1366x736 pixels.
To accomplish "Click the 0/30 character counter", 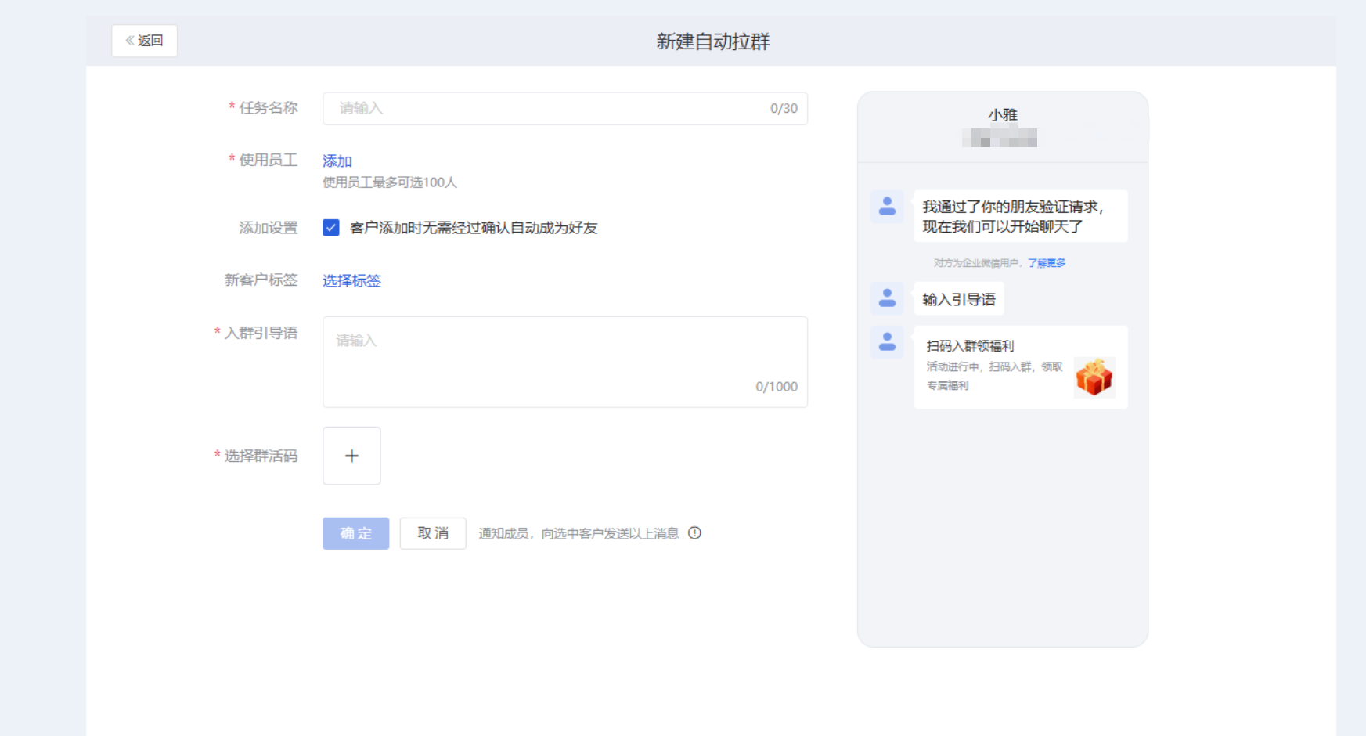I will click(x=784, y=109).
